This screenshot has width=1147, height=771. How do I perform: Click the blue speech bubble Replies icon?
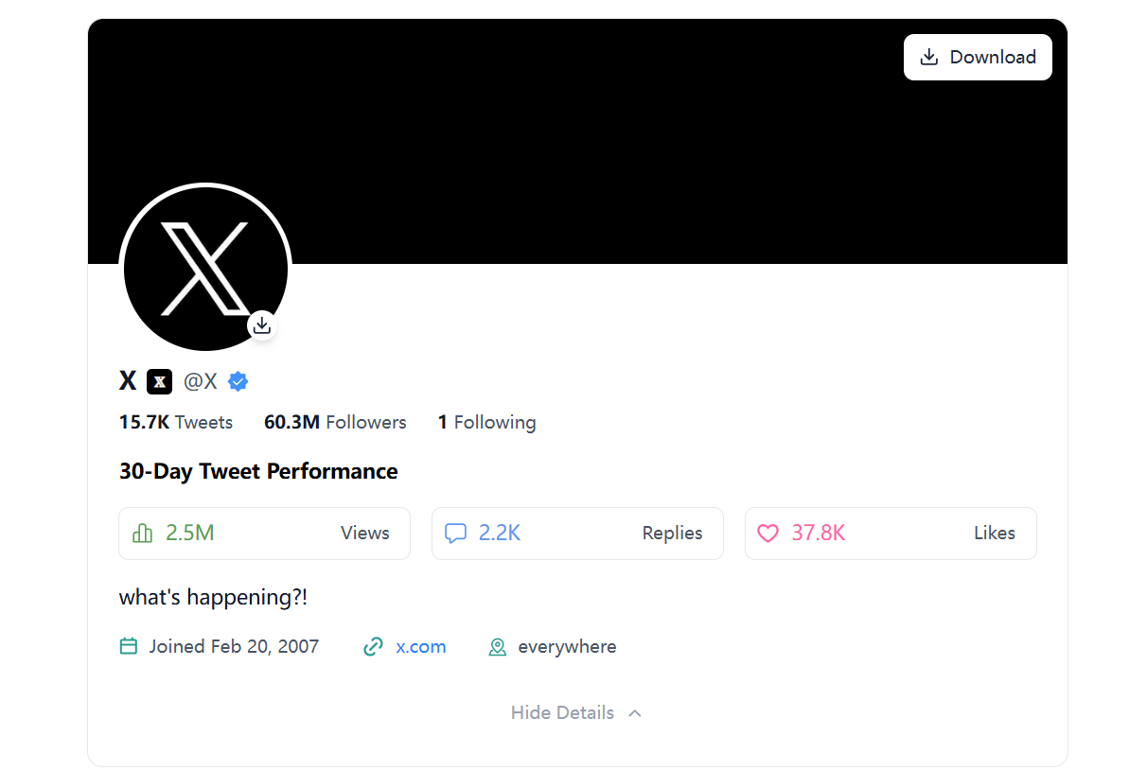coord(456,534)
